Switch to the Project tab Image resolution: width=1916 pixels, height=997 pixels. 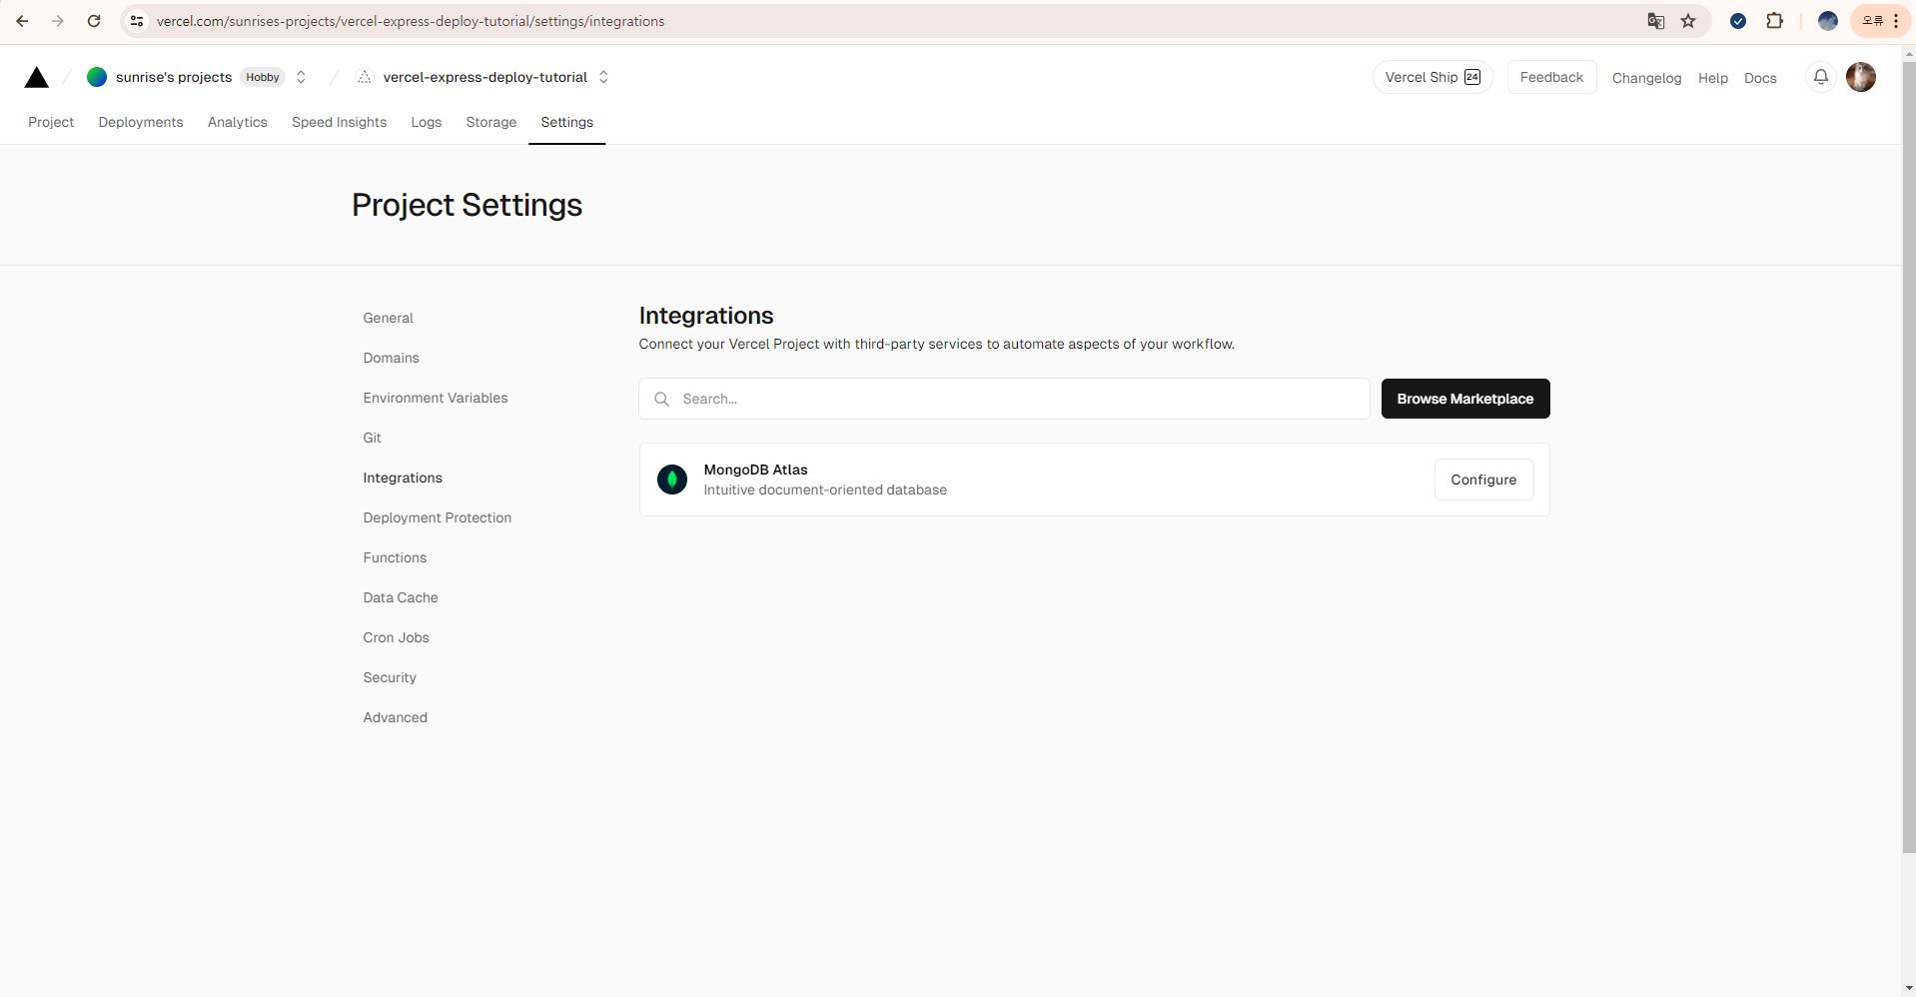point(51,122)
